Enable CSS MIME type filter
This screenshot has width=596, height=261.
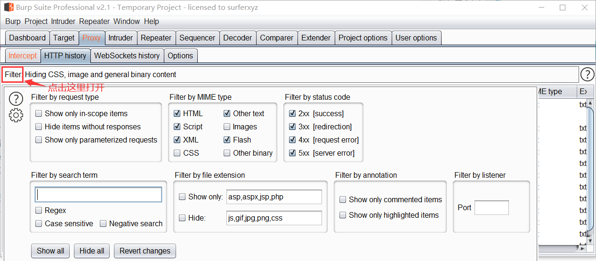177,153
